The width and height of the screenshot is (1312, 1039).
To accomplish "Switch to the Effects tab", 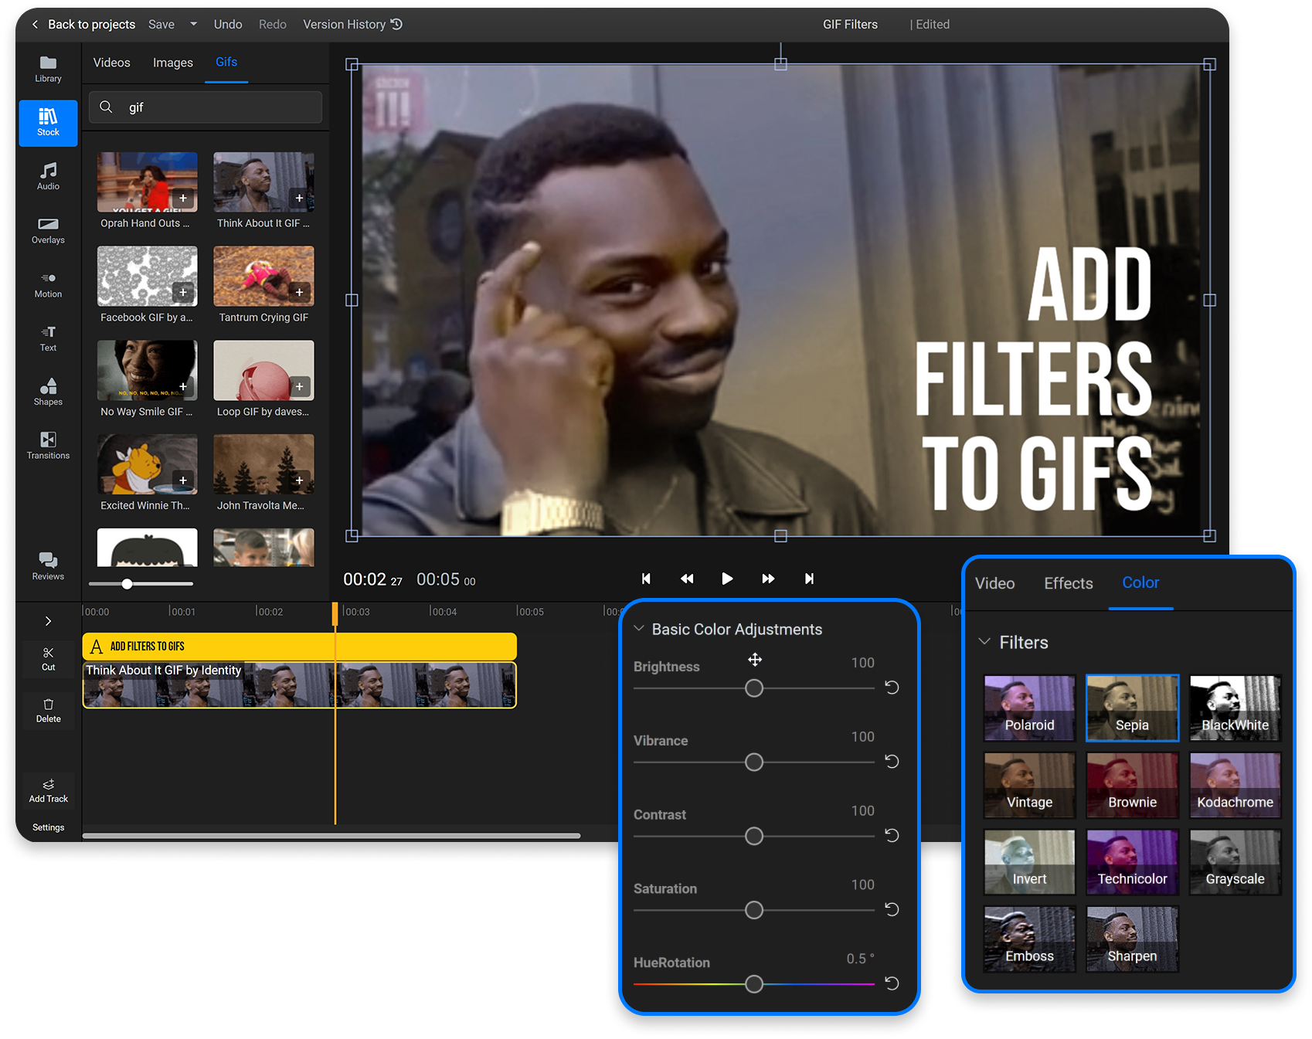I will pyautogui.click(x=1068, y=583).
